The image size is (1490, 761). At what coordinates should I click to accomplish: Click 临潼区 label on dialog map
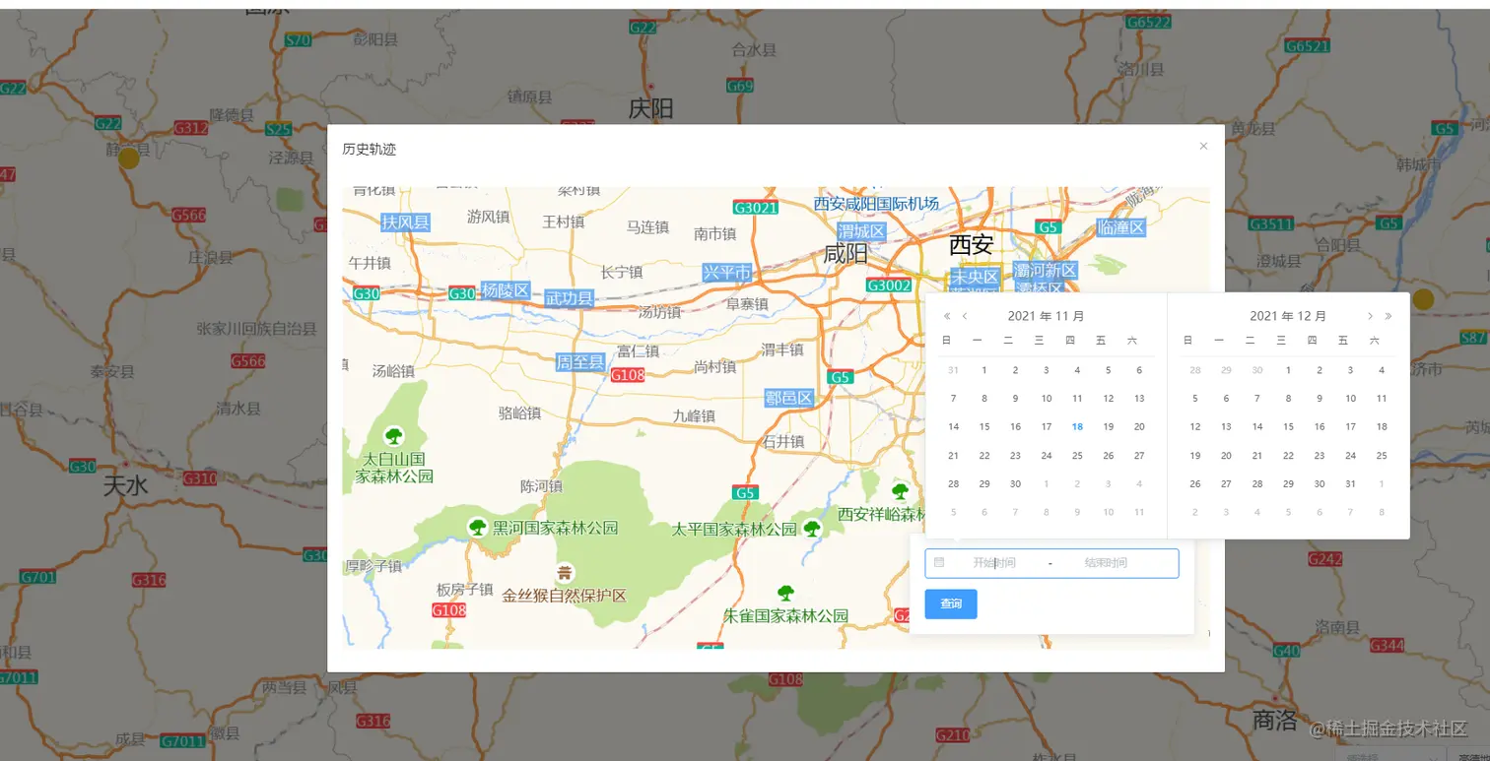1121,227
